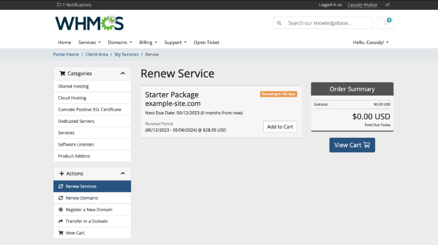438x246 pixels.
Task: Follow the Client Area breadcrumb link
Action: pos(96,55)
